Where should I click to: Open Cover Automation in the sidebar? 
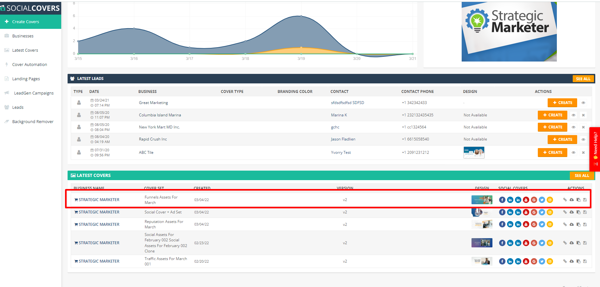point(30,64)
